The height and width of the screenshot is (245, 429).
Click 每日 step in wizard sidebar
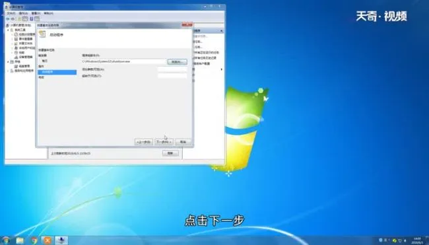44,61
